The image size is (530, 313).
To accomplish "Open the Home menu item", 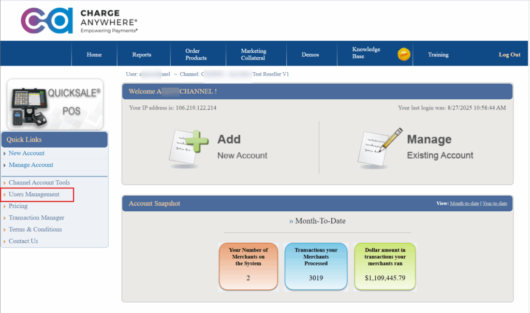I will tap(94, 55).
